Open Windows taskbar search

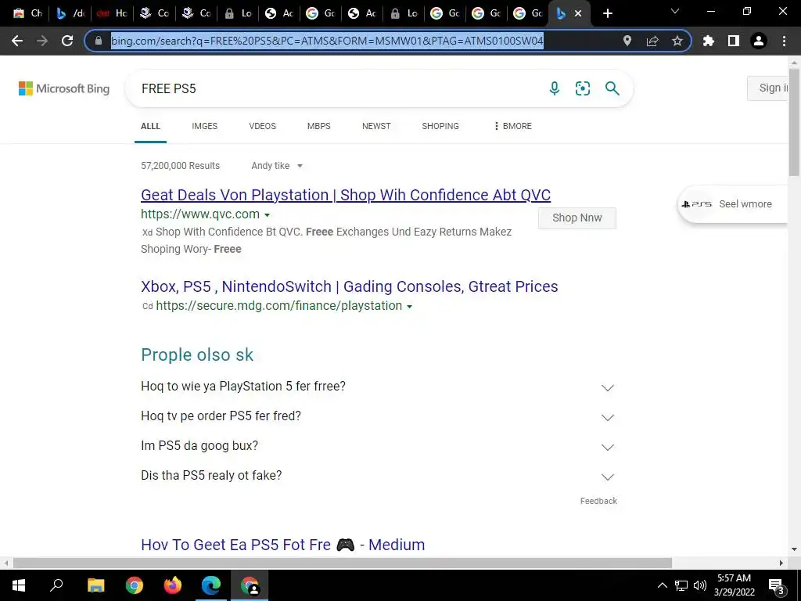[x=56, y=585]
